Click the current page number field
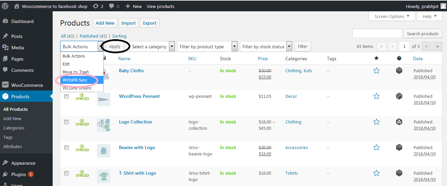The image size is (447, 186). pyautogui.click(x=404, y=46)
